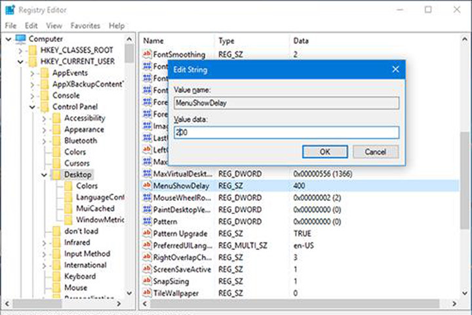The image size is (472, 315).
Task: Open the Help menu
Action: click(117, 26)
